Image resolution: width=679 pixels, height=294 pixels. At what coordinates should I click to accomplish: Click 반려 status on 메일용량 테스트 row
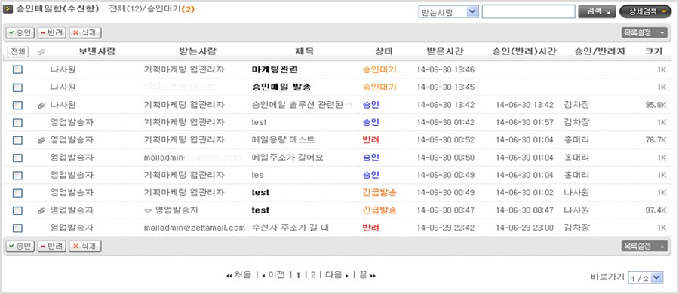(370, 140)
